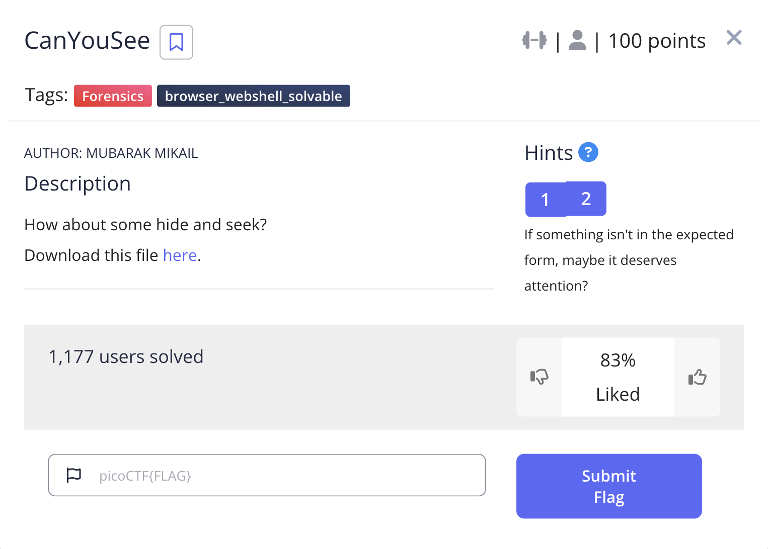This screenshot has height=549, width=768.
Task: Download the file via the here link
Action: [x=180, y=255]
